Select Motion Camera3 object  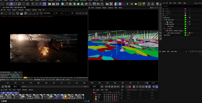[x=175, y=33]
